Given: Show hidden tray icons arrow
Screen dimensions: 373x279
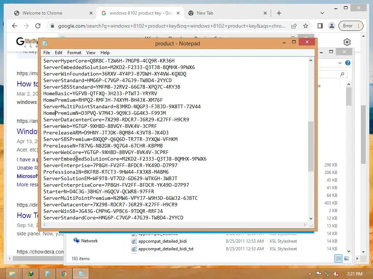Looking at the screenshot, I should click(310, 274).
